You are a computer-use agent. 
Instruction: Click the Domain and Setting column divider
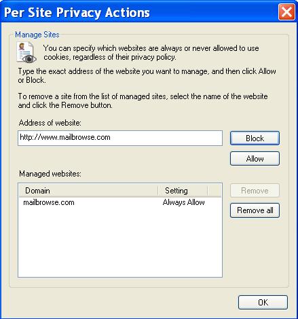[158, 191]
